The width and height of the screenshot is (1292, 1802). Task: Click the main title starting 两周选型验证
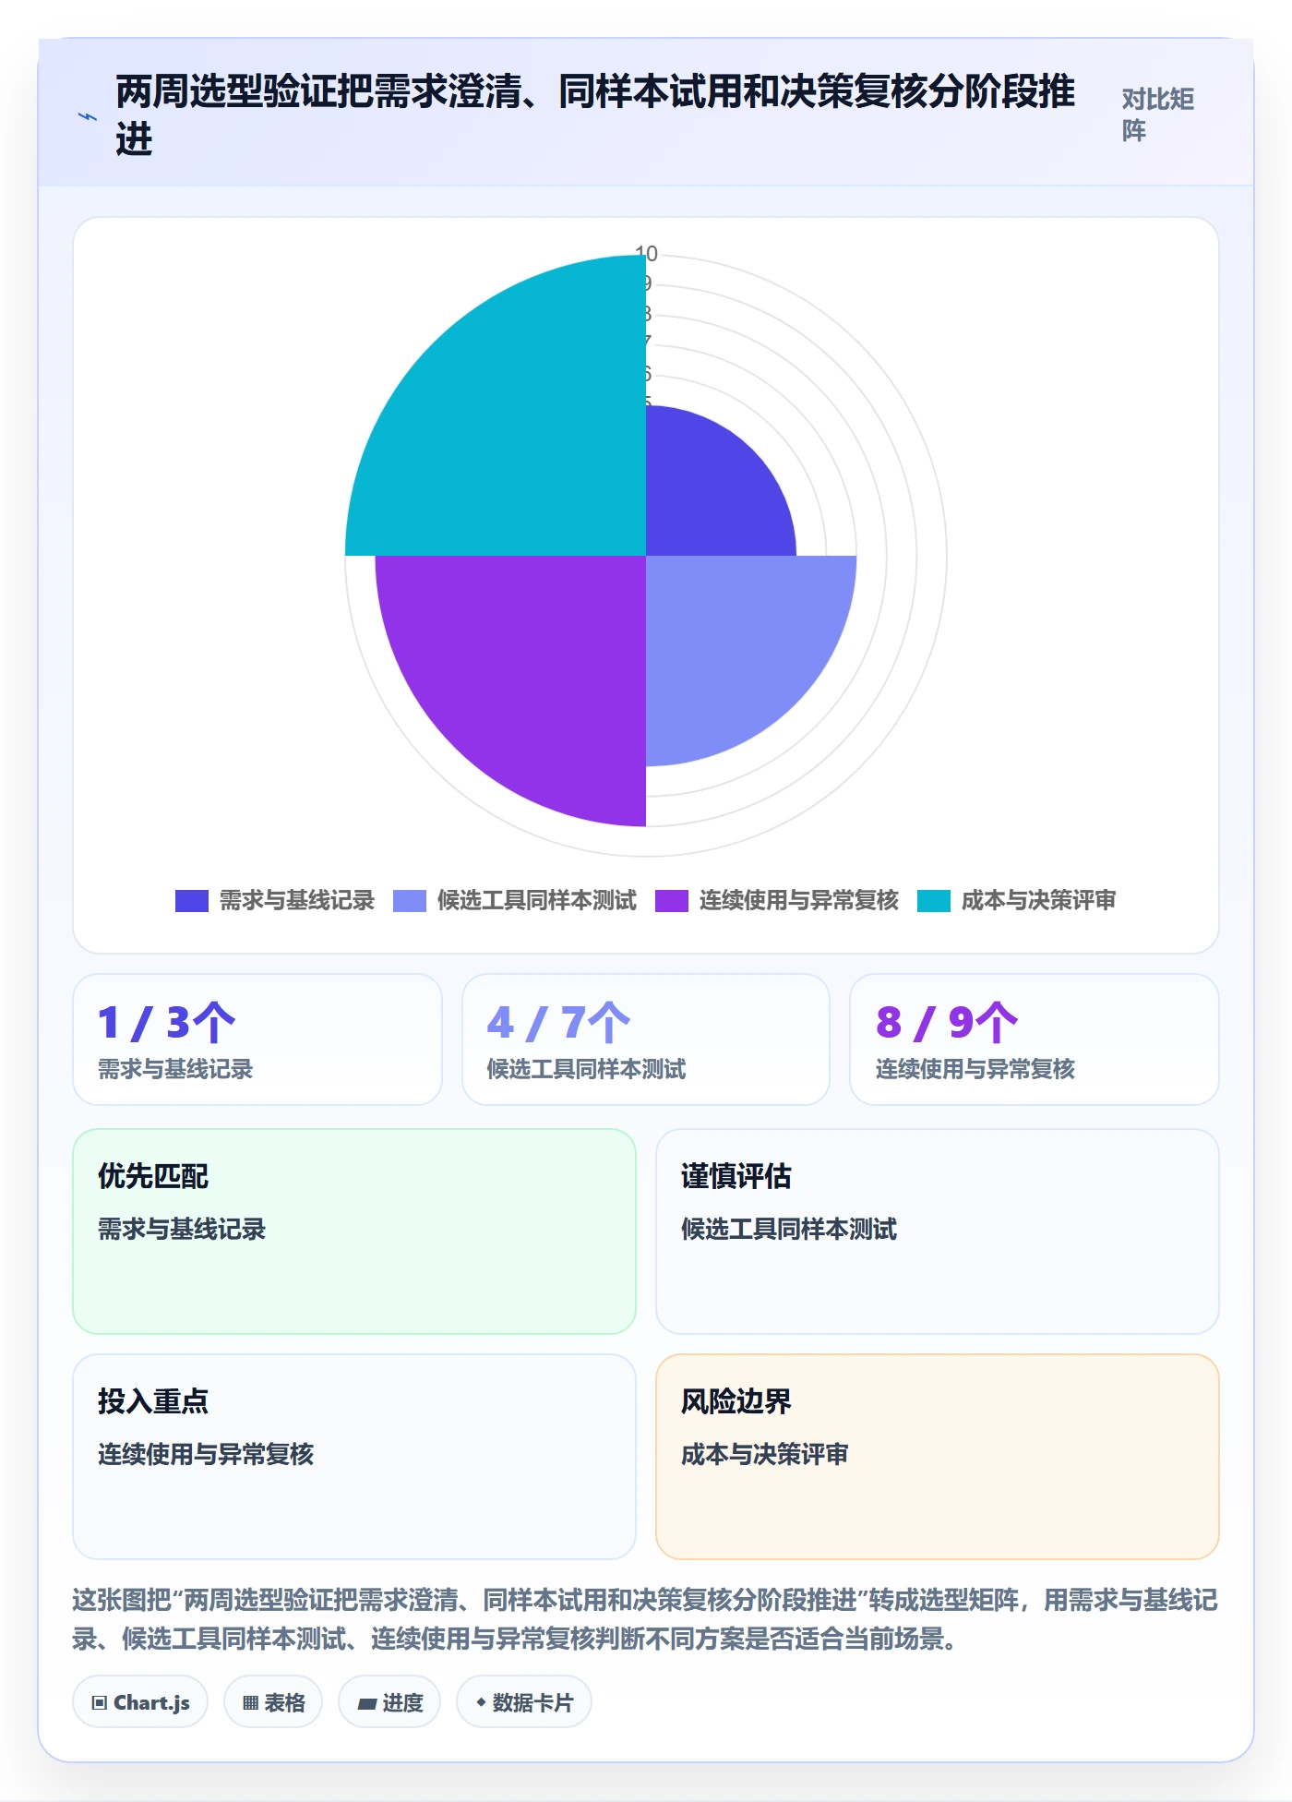(x=595, y=114)
